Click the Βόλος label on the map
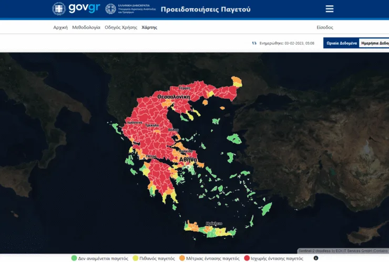Image resolution: width=389 pixels, height=262 pixels. 173,130
